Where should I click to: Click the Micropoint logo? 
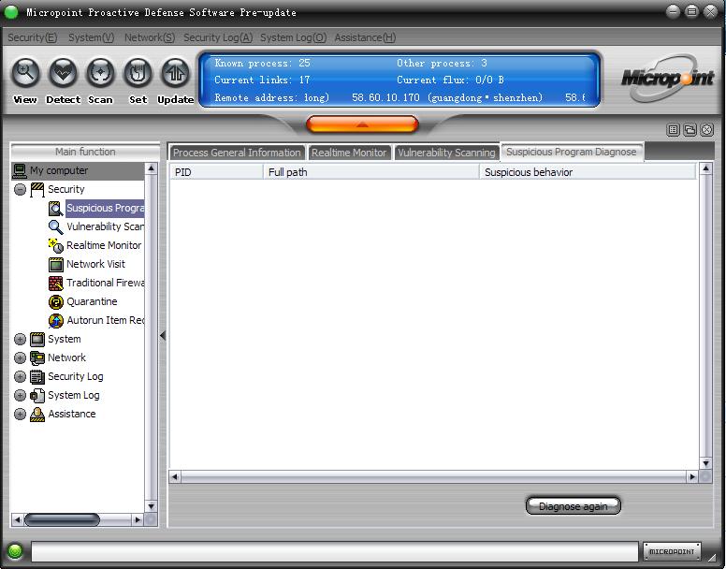tap(667, 78)
